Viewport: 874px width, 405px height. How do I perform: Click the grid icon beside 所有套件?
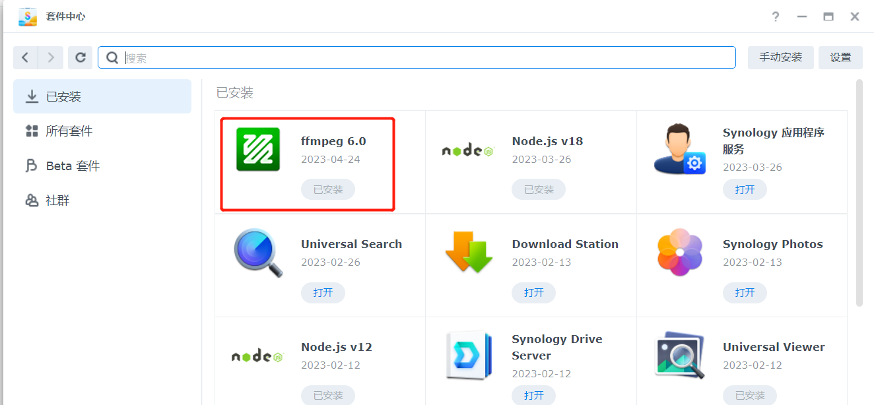click(32, 131)
